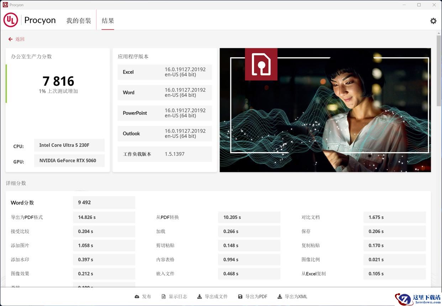Screen dimensions: 442x306
Task: Select the 结果 tab
Action: tap(108, 21)
